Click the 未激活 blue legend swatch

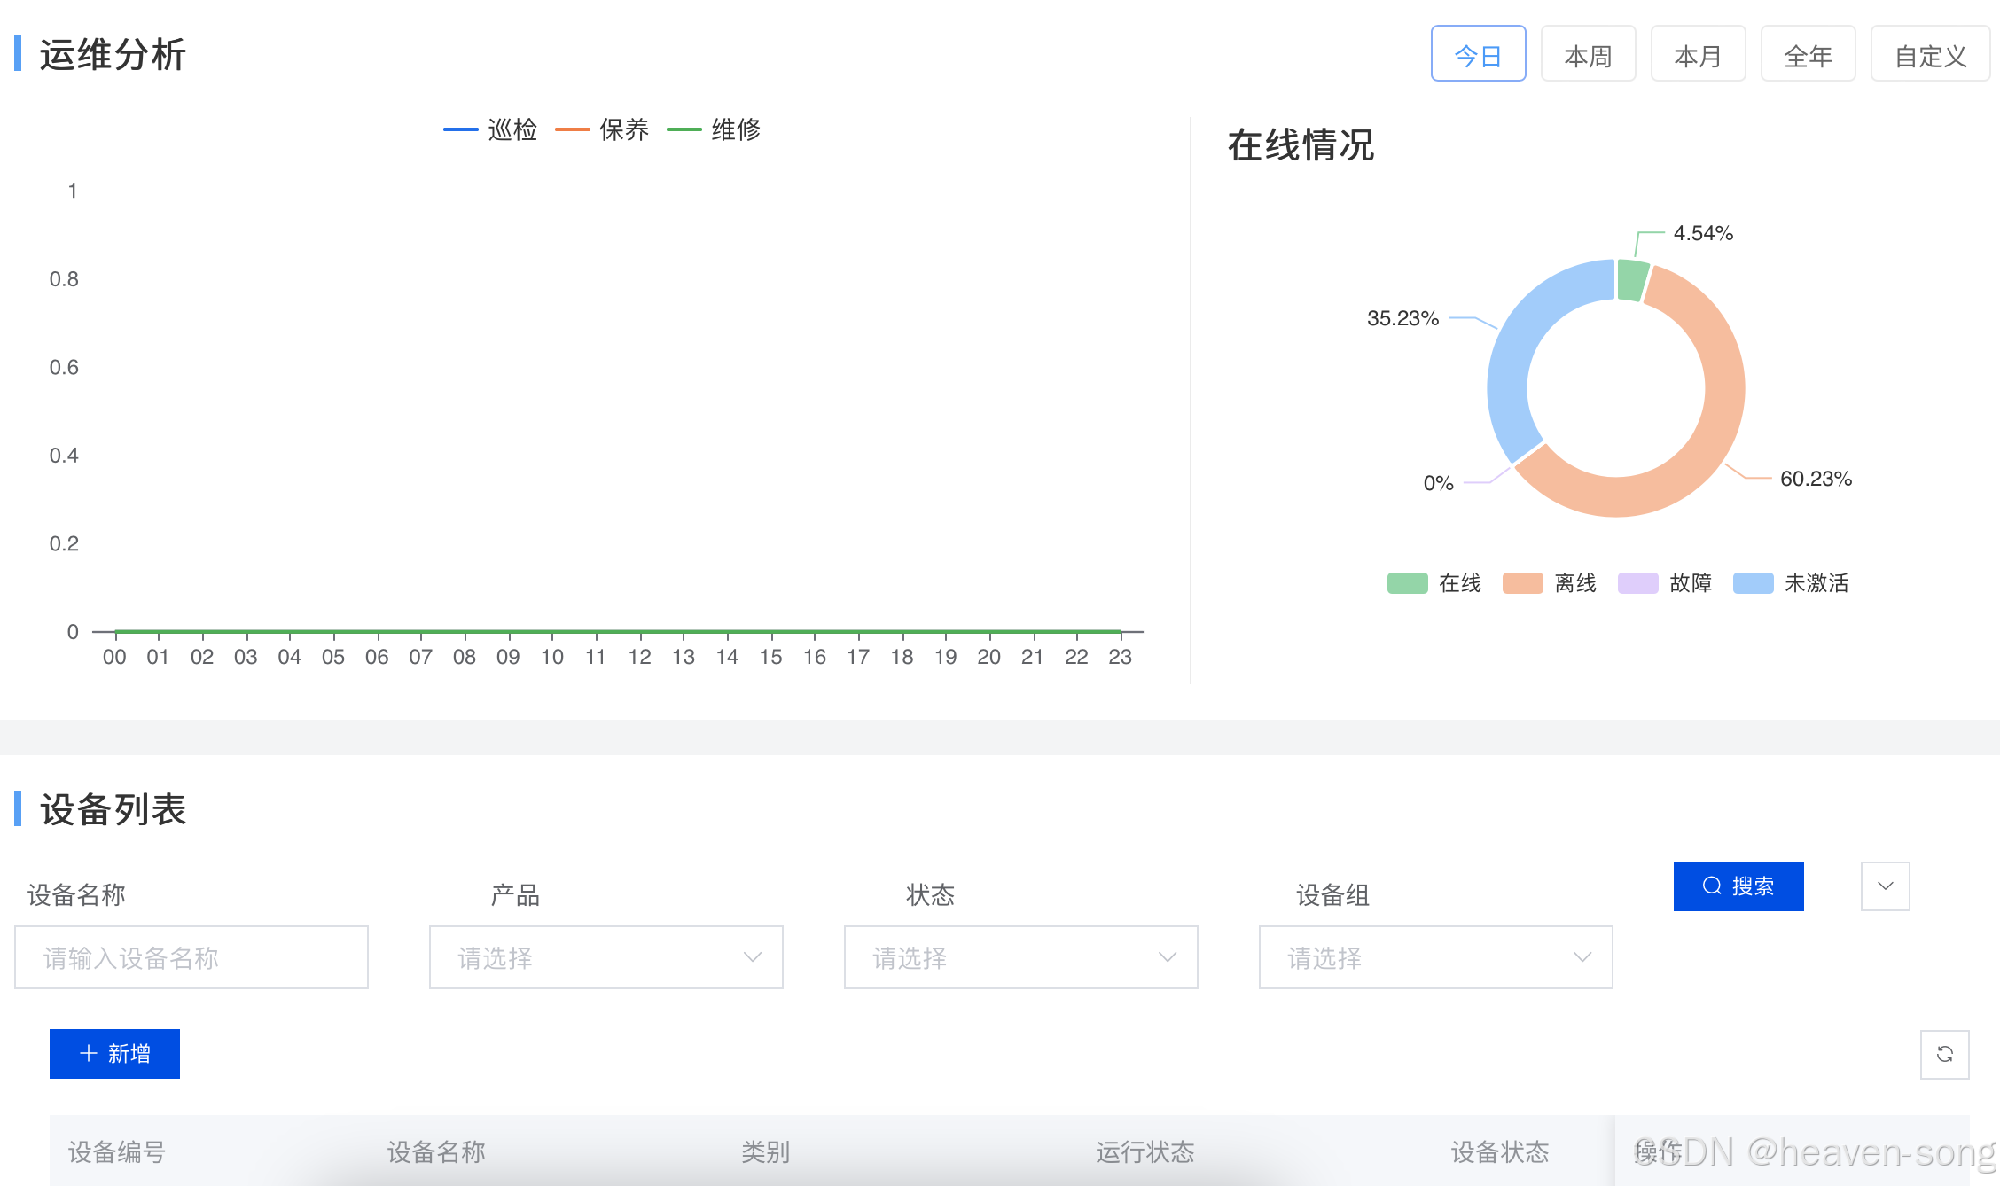pos(1753,583)
